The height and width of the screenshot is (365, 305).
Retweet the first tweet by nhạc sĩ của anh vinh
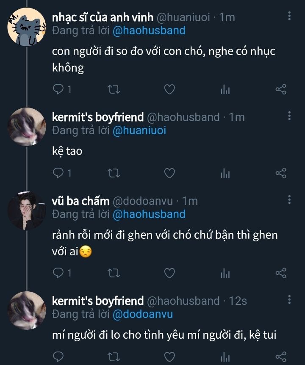[114, 89]
